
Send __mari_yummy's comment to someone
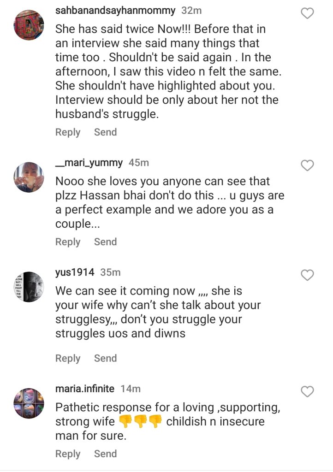click(x=105, y=242)
